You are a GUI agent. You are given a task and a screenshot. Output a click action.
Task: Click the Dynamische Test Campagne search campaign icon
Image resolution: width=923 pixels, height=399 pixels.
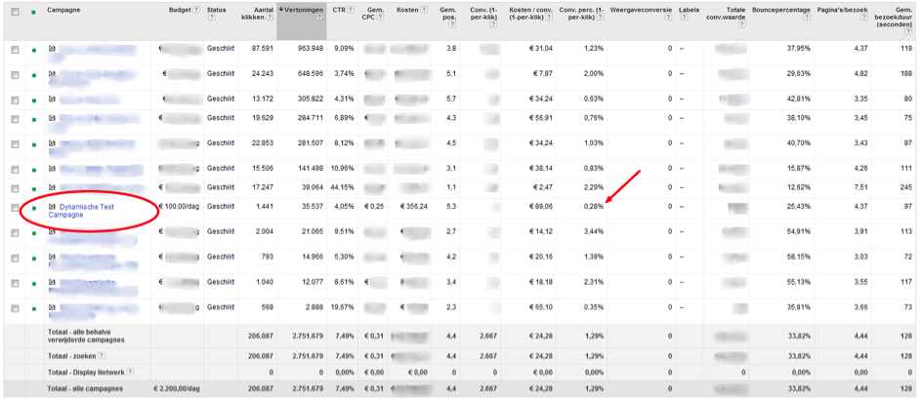click(53, 208)
